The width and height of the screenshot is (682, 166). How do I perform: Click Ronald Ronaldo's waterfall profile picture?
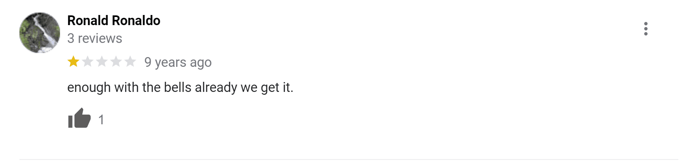tap(40, 33)
